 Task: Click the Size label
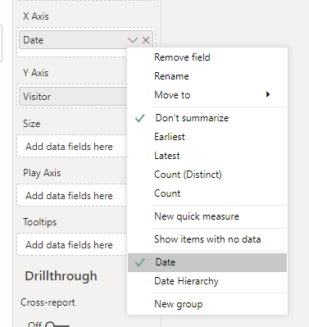pyautogui.click(x=32, y=124)
